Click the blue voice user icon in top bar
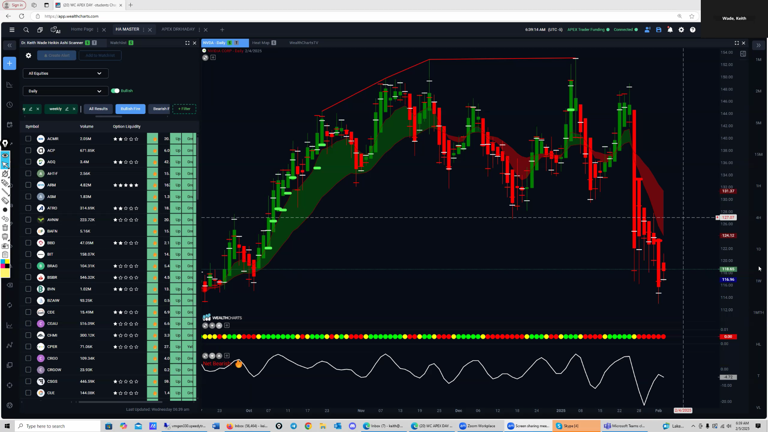Image resolution: width=768 pixels, height=432 pixels. (647, 30)
